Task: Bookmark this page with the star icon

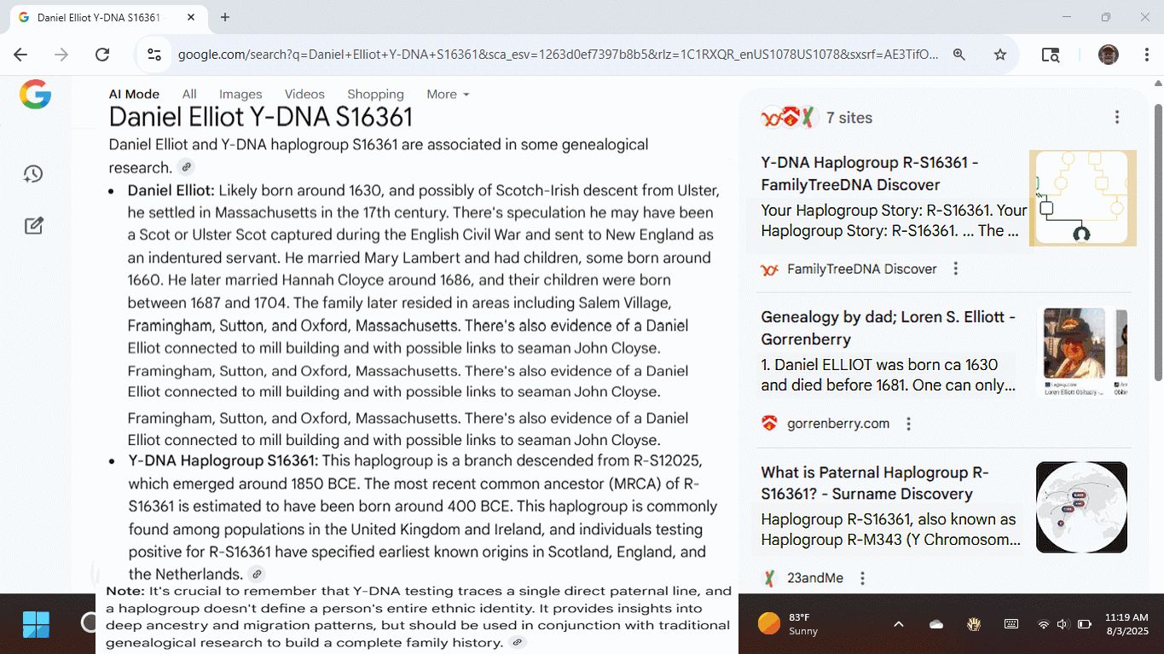Action: [x=1000, y=55]
